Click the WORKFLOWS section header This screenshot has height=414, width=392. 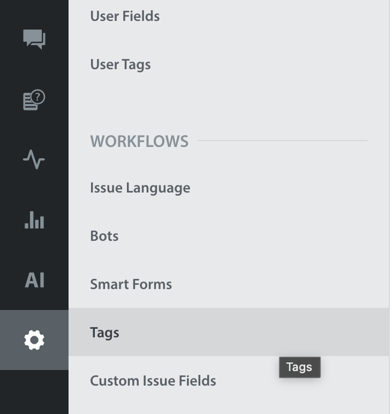coord(139,141)
